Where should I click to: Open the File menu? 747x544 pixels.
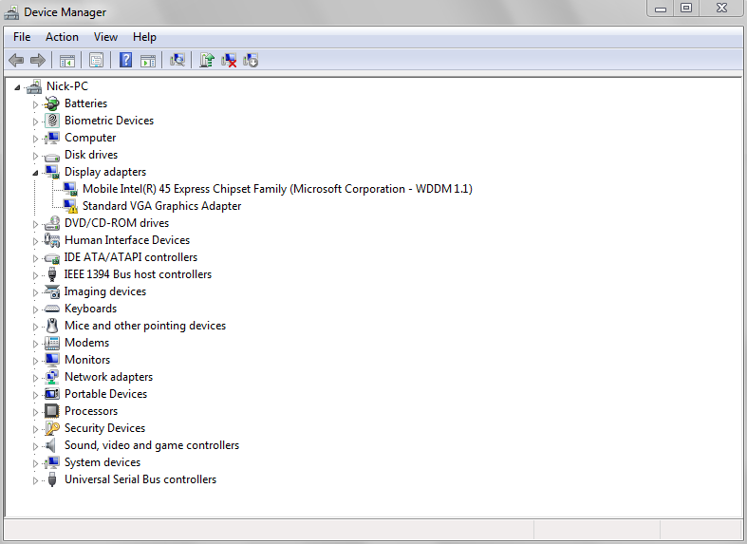22,37
